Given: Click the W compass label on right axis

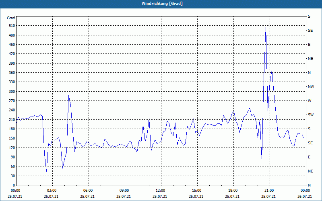Looking at the screenshot, I should pos(310,101).
